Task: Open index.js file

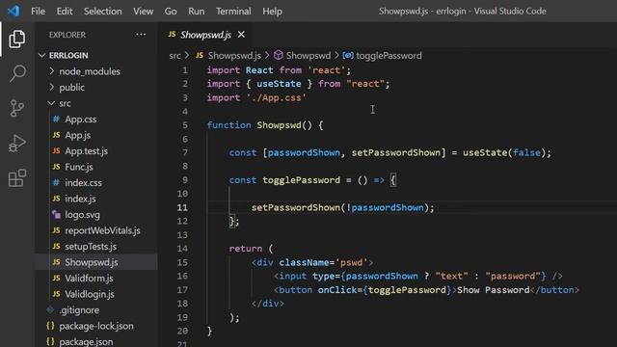Action: click(80, 199)
